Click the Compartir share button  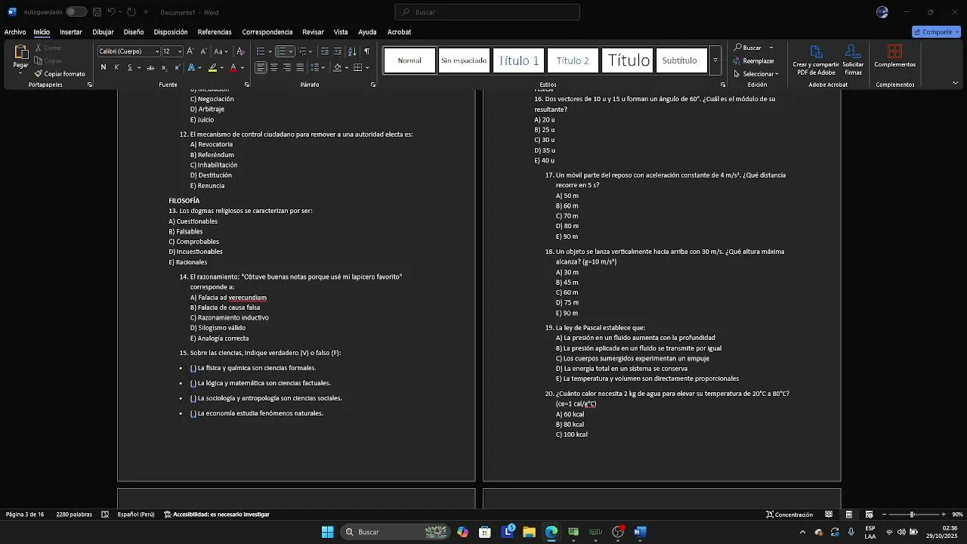point(936,32)
